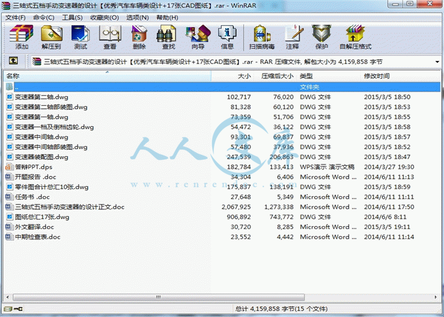Click modified date 2014/6/6 8:11
This screenshot has height=317, width=444.
tap(385, 217)
